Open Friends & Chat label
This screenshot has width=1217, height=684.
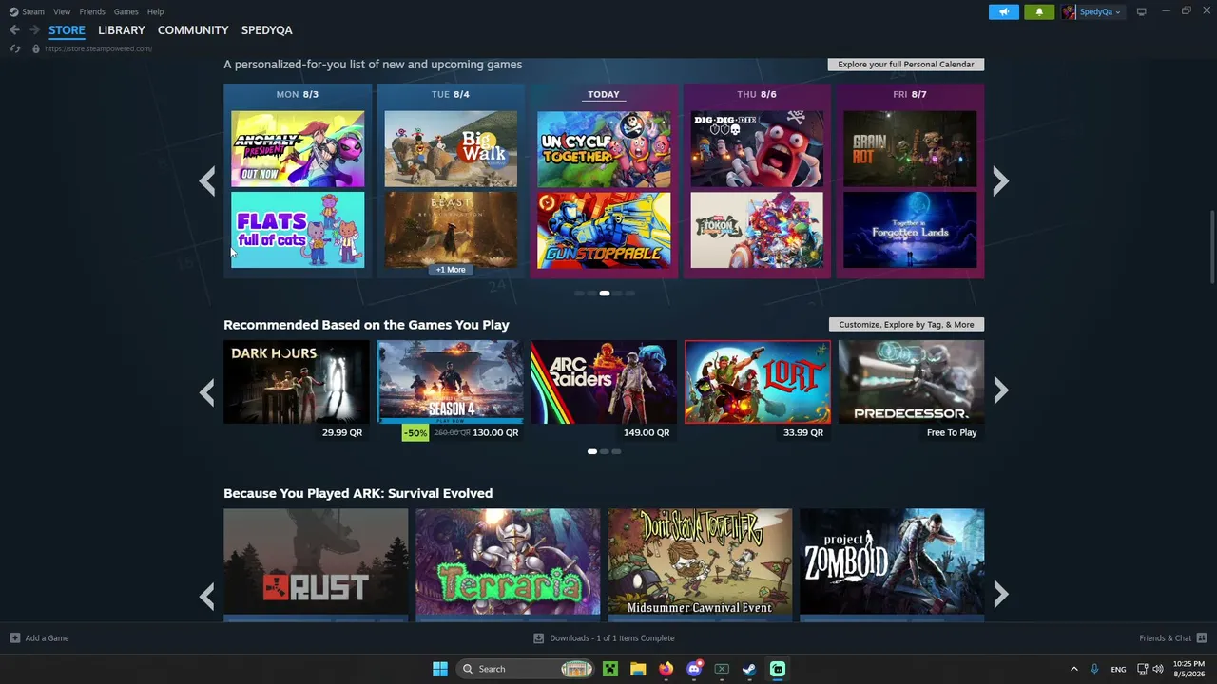point(1166,638)
